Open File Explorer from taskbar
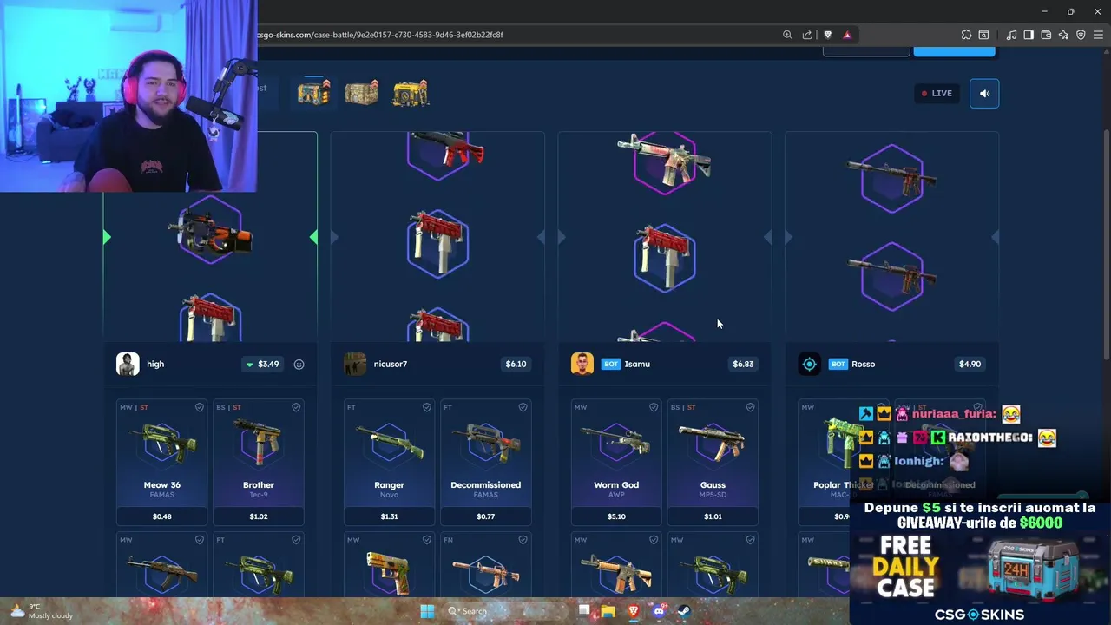The image size is (1111, 625). pos(608,611)
